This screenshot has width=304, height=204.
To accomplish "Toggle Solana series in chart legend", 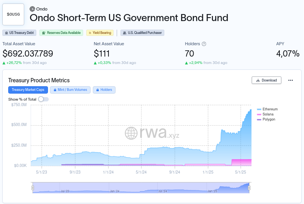I will point(268,114).
